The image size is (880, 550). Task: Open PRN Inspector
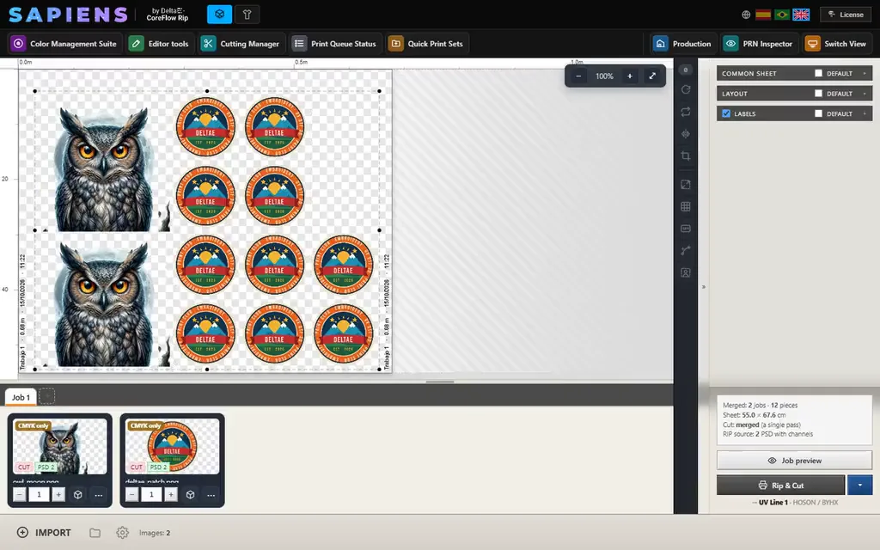[759, 44]
